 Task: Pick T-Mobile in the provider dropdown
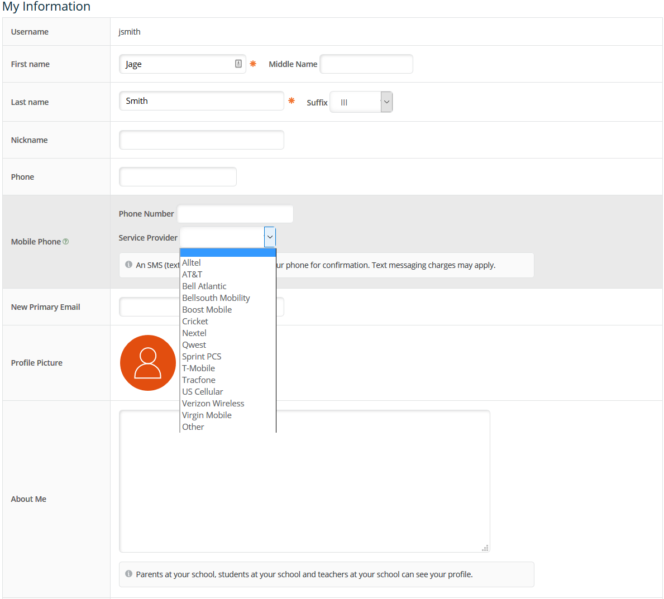coord(198,368)
